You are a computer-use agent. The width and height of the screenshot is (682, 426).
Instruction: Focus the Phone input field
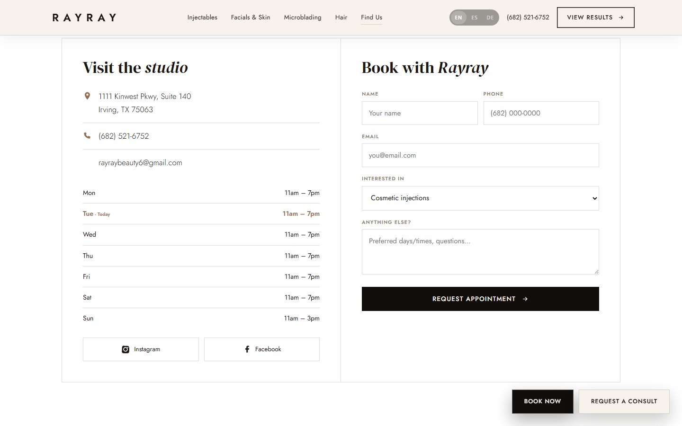tap(541, 113)
